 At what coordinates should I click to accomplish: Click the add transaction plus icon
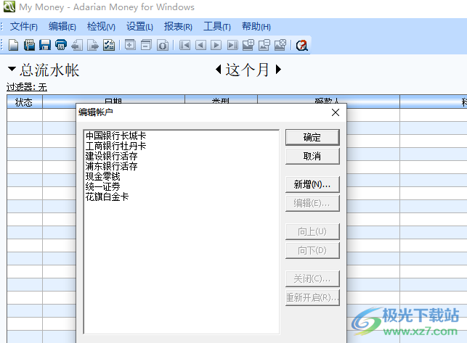coord(130,45)
